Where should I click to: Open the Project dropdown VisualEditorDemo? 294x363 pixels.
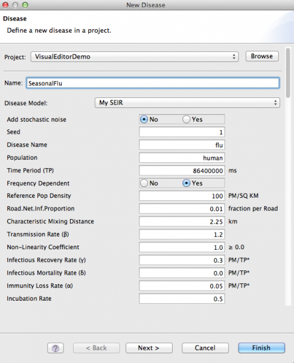pyautogui.click(x=135, y=57)
